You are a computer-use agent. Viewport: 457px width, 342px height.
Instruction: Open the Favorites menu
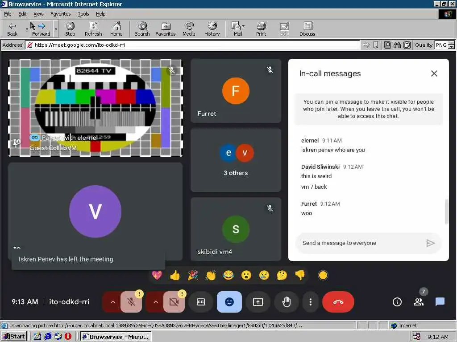tap(60, 14)
